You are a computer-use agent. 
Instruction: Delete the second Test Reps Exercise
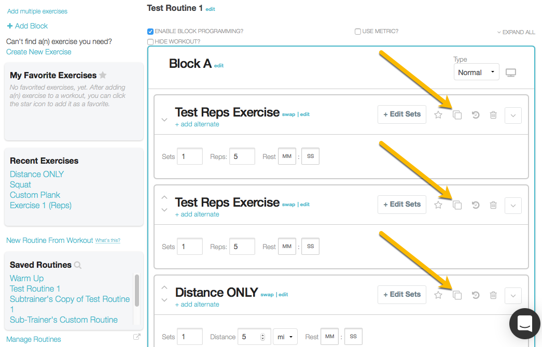coord(493,205)
